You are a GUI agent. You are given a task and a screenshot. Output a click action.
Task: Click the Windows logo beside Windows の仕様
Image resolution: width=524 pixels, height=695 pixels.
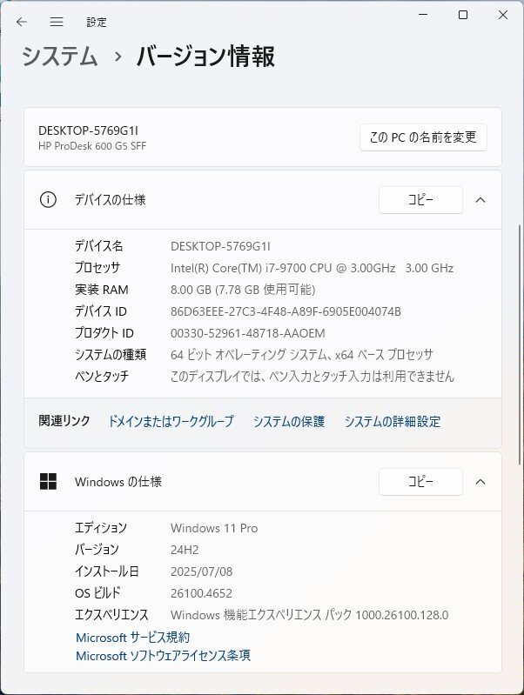tap(48, 481)
